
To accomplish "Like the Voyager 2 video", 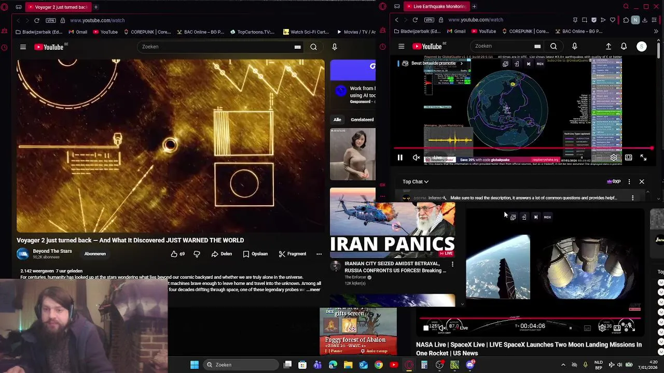I will click(177, 254).
